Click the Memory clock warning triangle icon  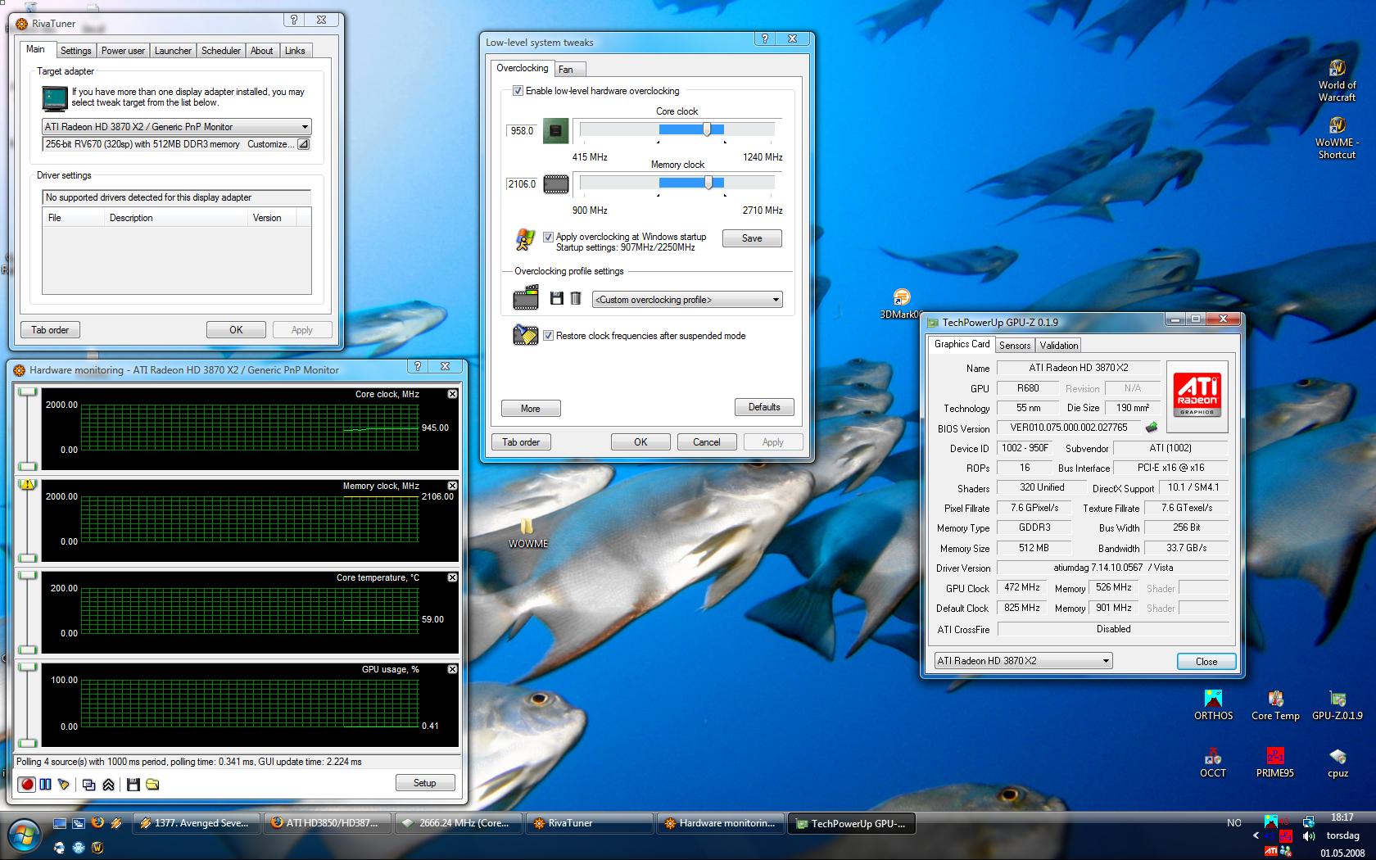27,483
